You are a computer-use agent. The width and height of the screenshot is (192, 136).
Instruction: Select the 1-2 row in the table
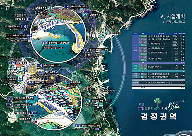pyautogui.click(x=162, y=39)
